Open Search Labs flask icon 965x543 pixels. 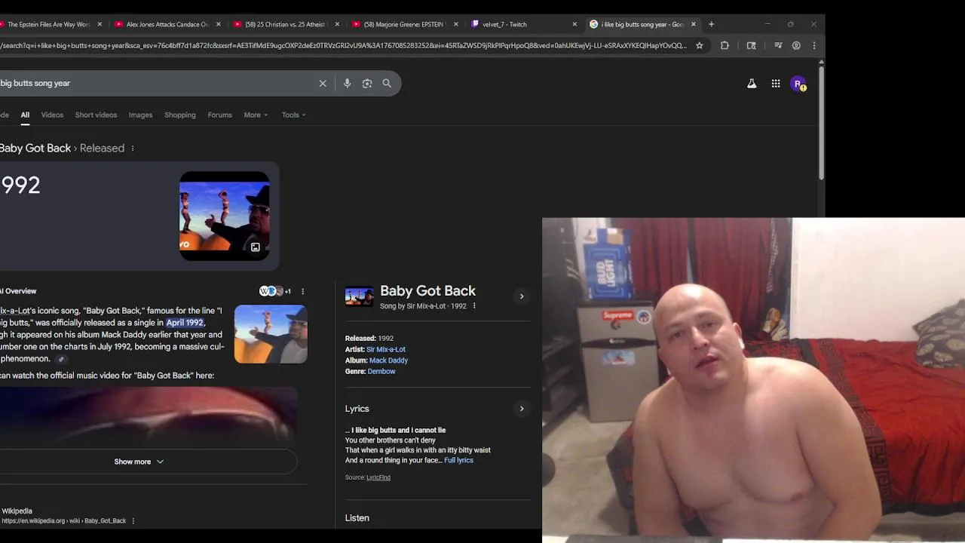point(752,84)
